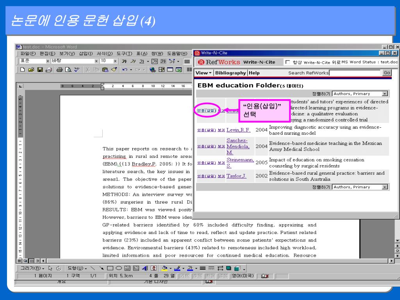Toggle the 확장 status bar indicator
Image resolution: width=400 pixels, height=300 pixels.
[210, 276]
